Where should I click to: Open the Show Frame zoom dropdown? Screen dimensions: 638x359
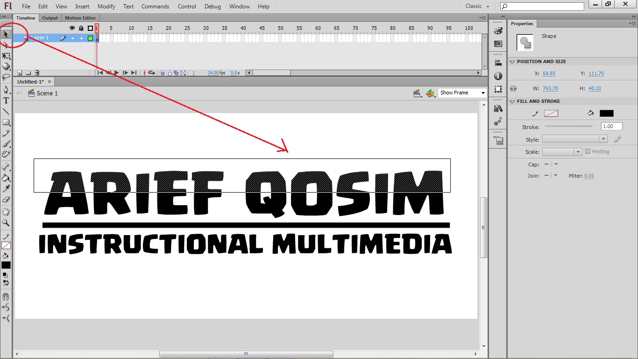click(x=462, y=93)
